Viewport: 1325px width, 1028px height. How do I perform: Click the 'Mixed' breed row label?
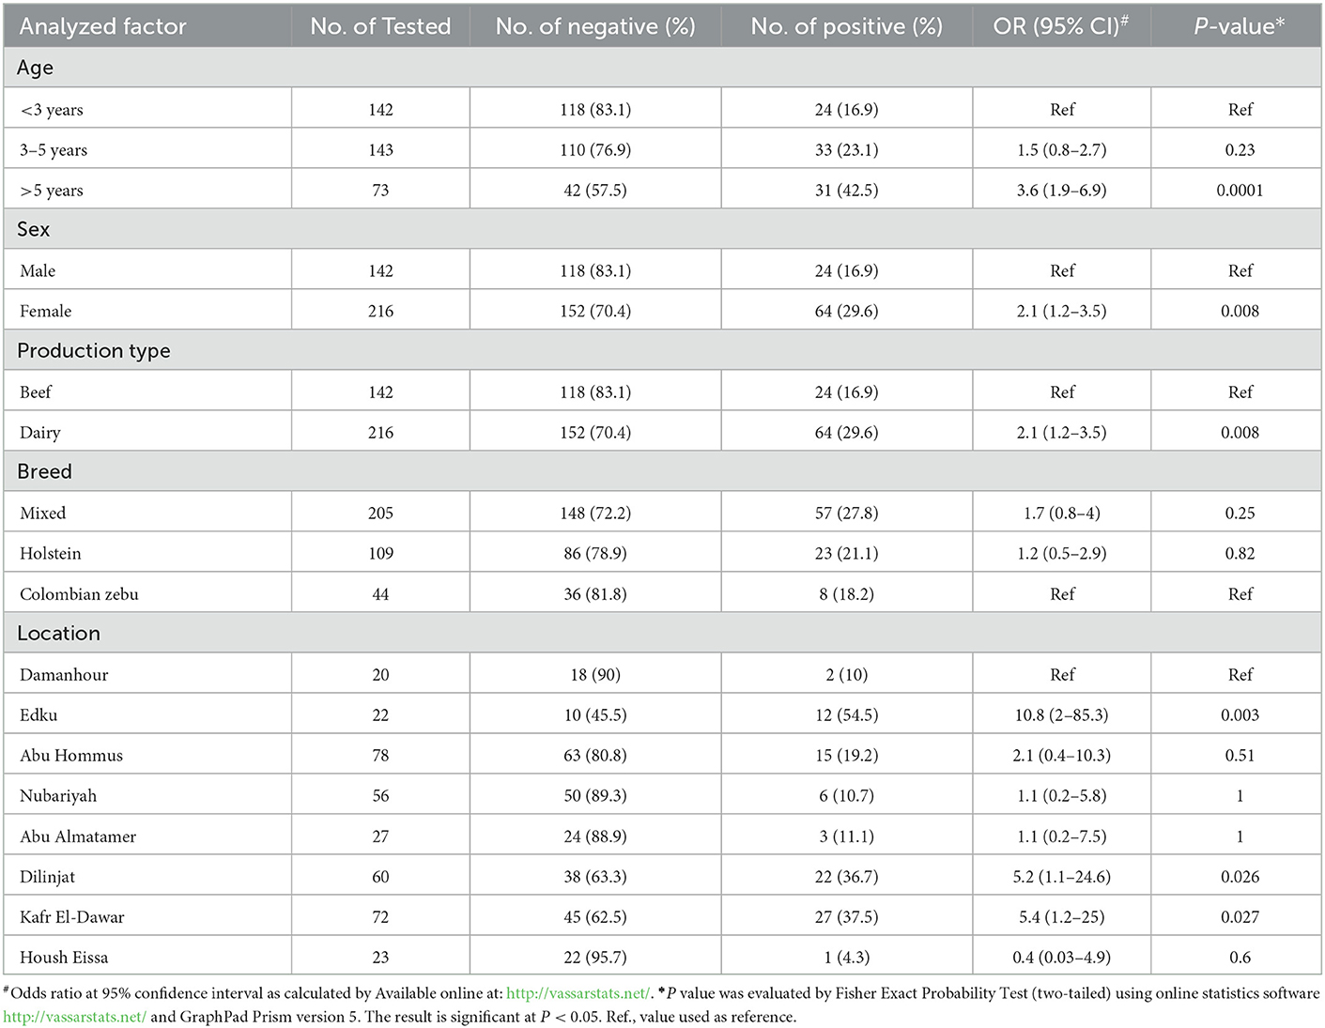42,514
